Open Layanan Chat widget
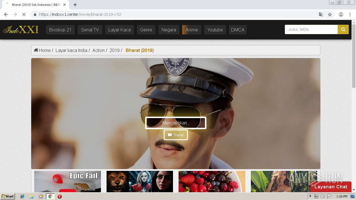Image resolution: width=356 pixels, height=200 pixels. coord(331,187)
